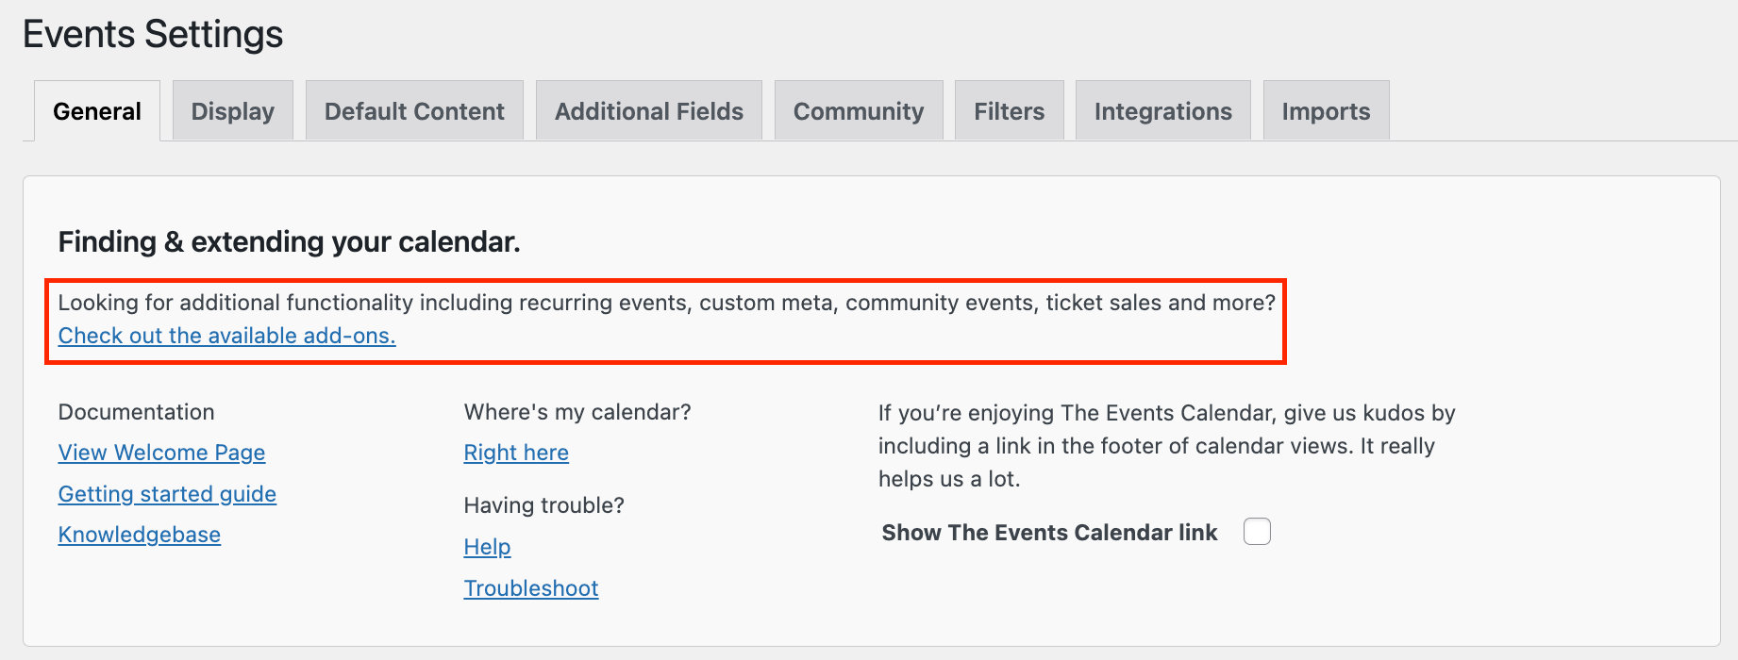Screen dimensions: 1738x660
Task: Click the 'Right here' calendar link
Action: [x=516, y=453]
